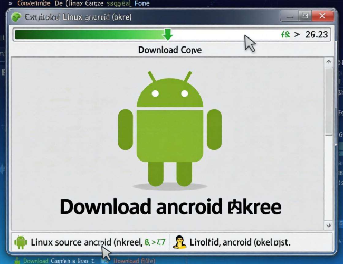This screenshot has width=343, height=264.
Task: Click the "26.23" value on progress bar
Action: pyautogui.click(x=317, y=35)
